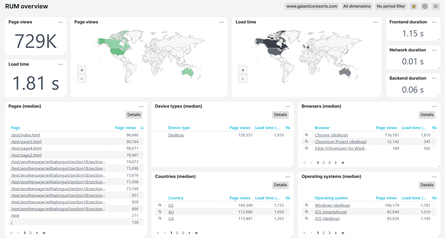Sort Pages table by Page views column

tap(125, 128)
